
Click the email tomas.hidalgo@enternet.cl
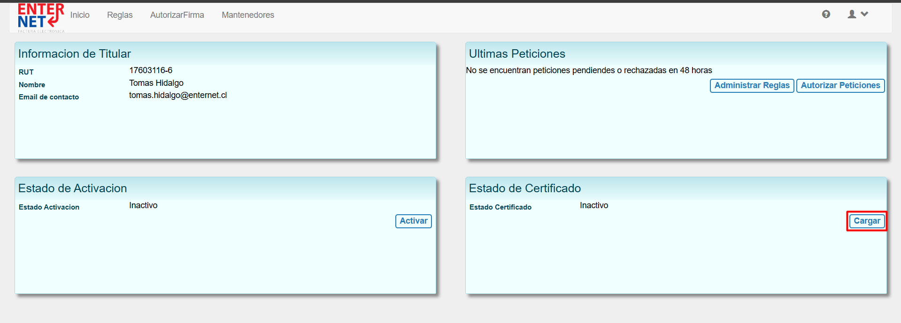click(178, 95)
